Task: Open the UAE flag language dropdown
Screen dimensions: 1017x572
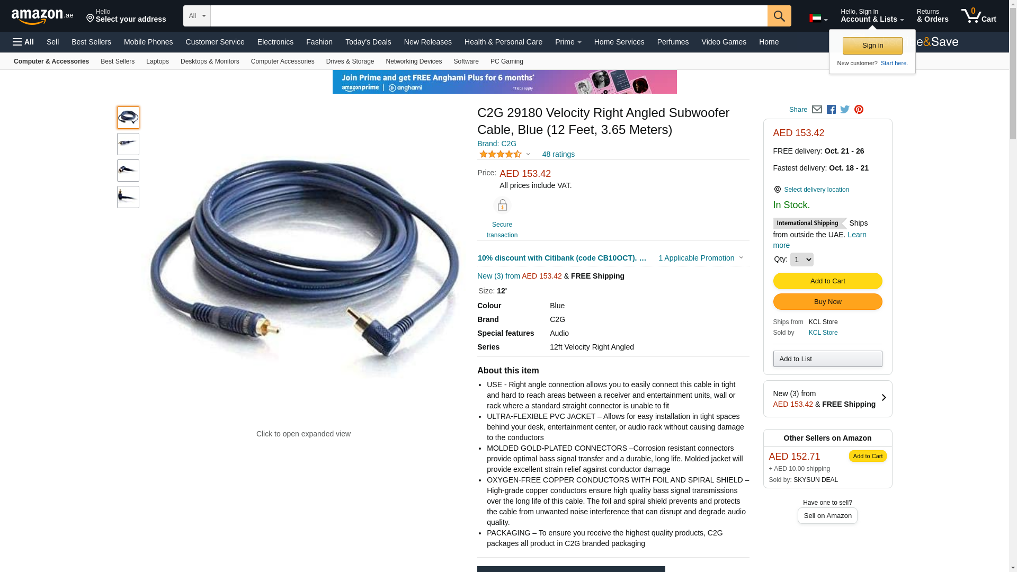Action: 818,19
